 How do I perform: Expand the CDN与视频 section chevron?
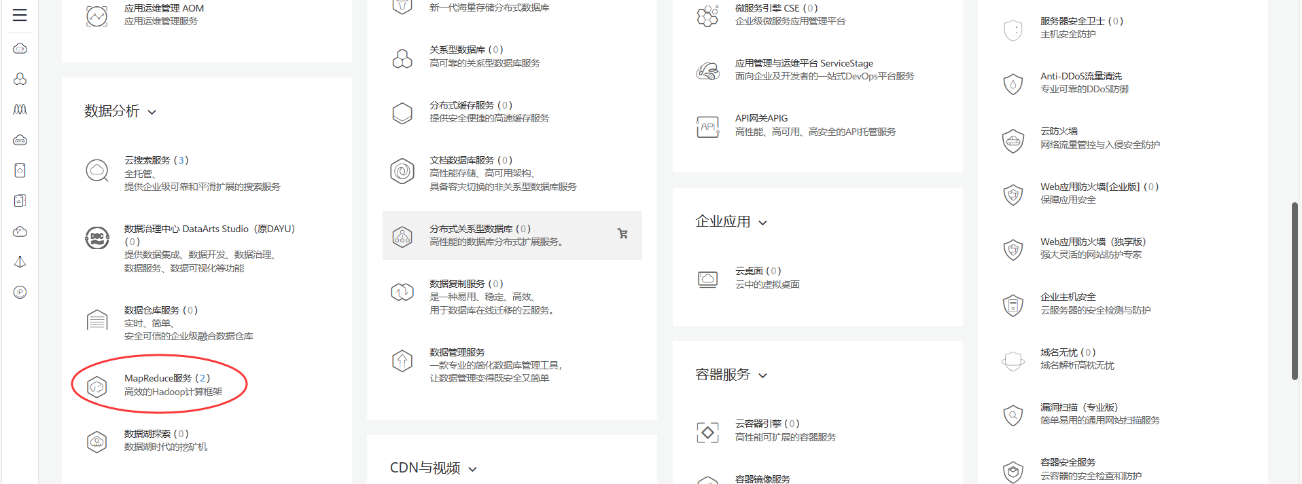(473, 469)
